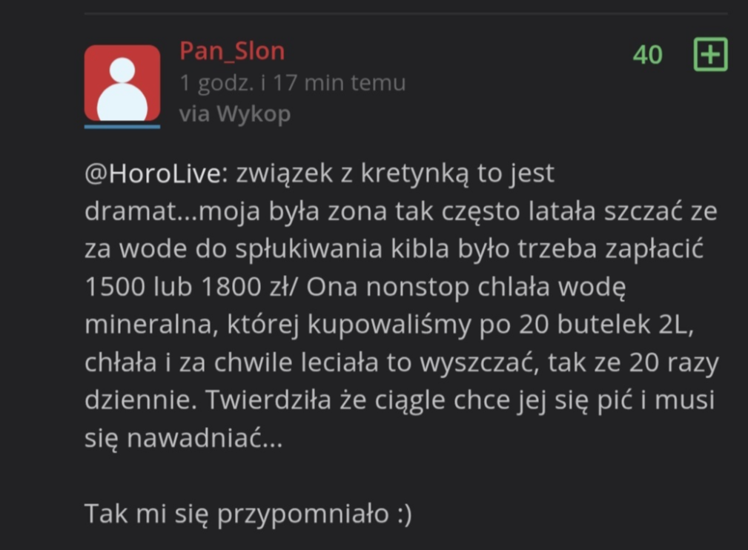The height and width of the screenshot is (550, 748).
Task: Click the horizontal divider above the comment
Action: (x=406, y=14)
